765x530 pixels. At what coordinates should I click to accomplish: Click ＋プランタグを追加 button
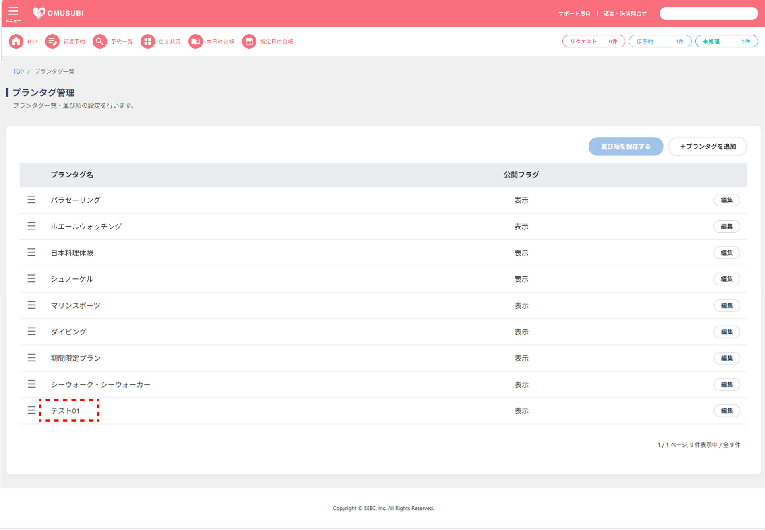point(708,146)
